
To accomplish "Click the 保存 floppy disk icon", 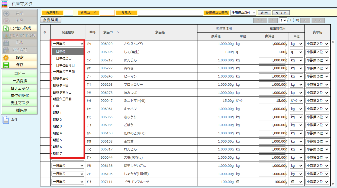I will tap(6, 65).
